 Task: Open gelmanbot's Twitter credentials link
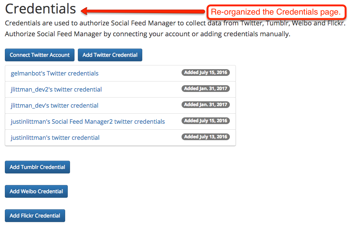click(x=55, y=73)
